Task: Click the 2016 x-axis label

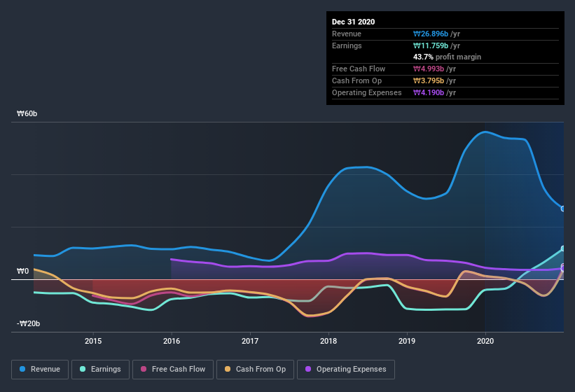Action: pos(172,341)
